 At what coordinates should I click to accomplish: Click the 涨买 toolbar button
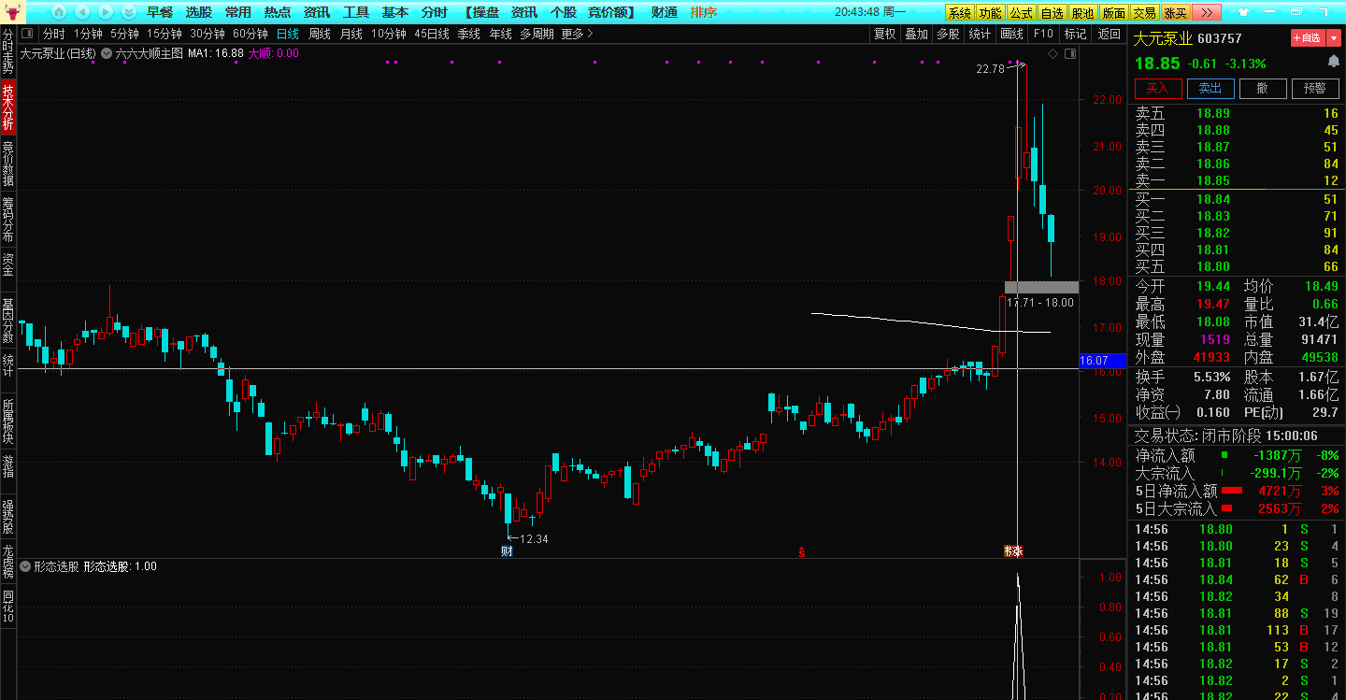click(x=1176, y=12)
